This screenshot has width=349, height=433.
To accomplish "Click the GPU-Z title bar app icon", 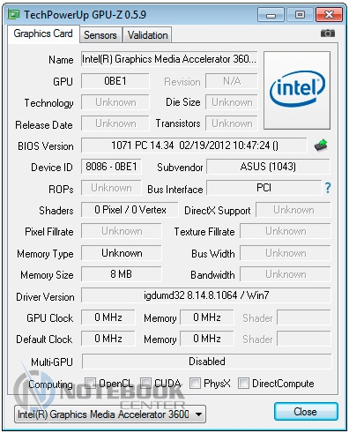I will 13,14.
